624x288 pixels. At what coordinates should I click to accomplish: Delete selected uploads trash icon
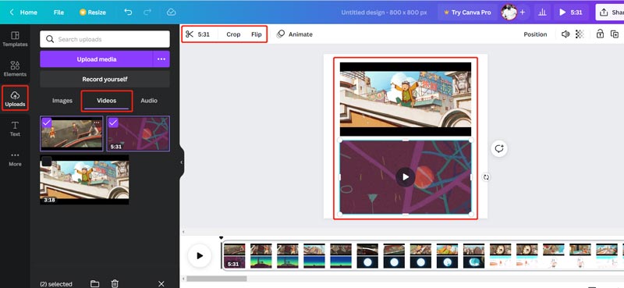coord(115,283)
